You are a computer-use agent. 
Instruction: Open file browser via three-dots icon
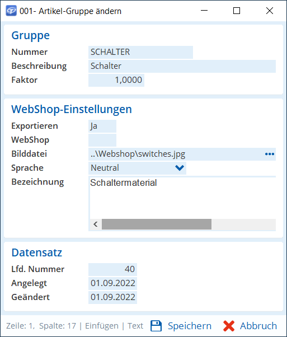click(270, 154)
